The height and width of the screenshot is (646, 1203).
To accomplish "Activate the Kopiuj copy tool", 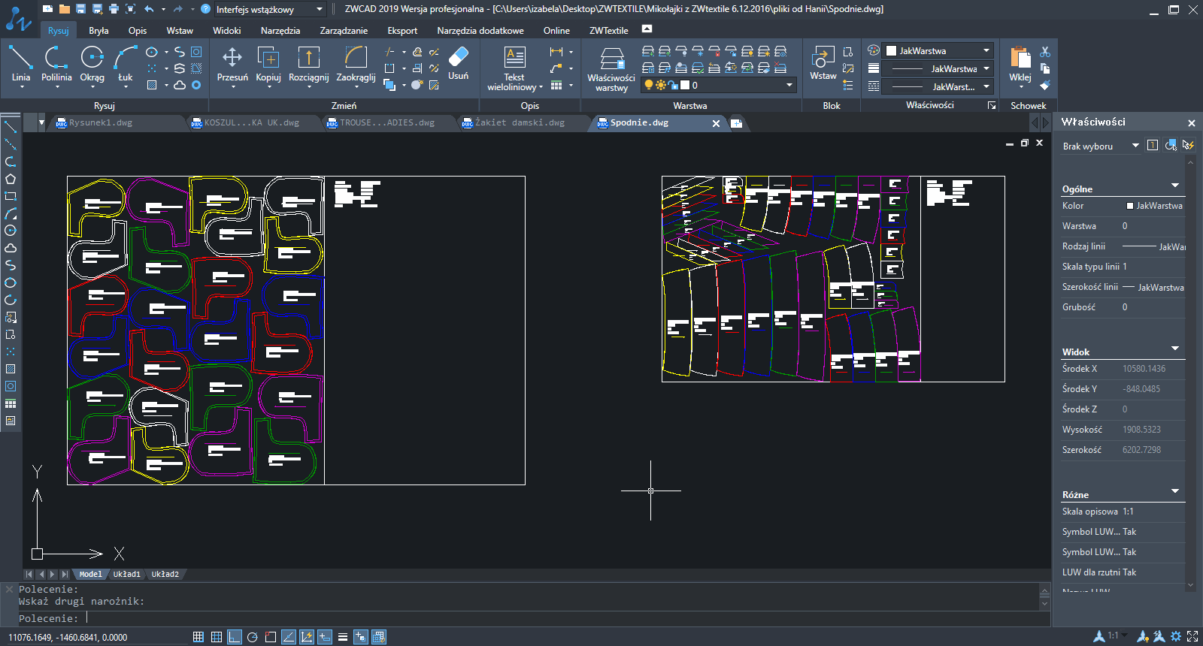I will point(268,63).
